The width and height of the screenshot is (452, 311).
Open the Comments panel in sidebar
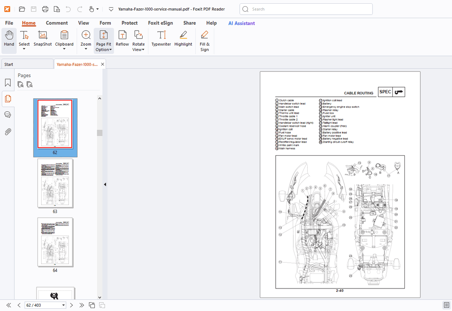(8, 115)
